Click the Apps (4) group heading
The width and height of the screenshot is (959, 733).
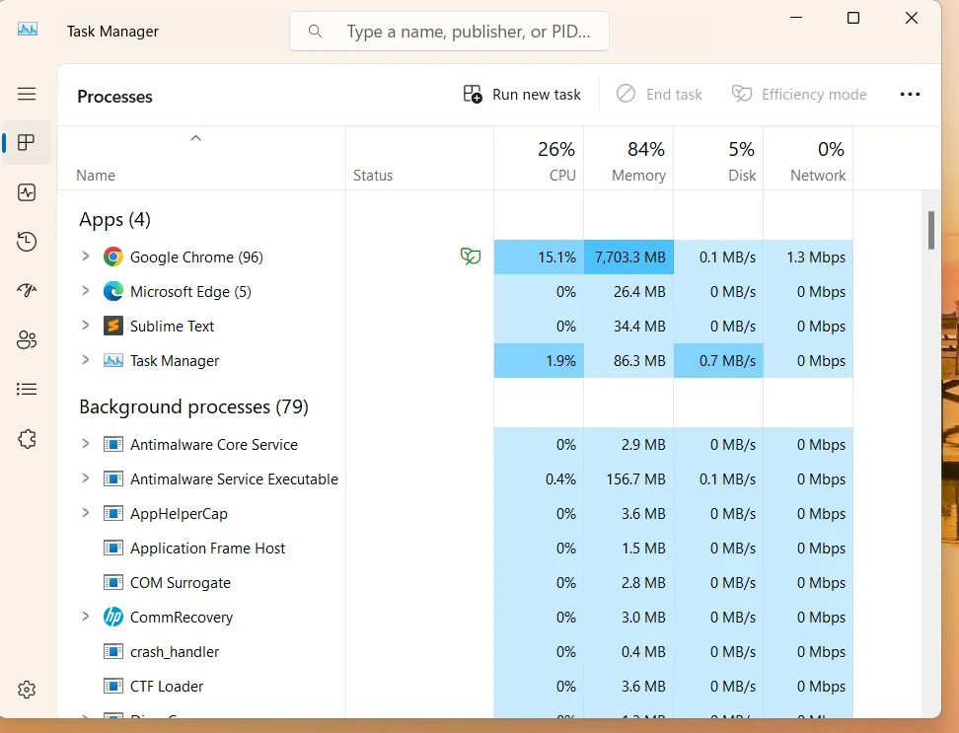[115, 219]
